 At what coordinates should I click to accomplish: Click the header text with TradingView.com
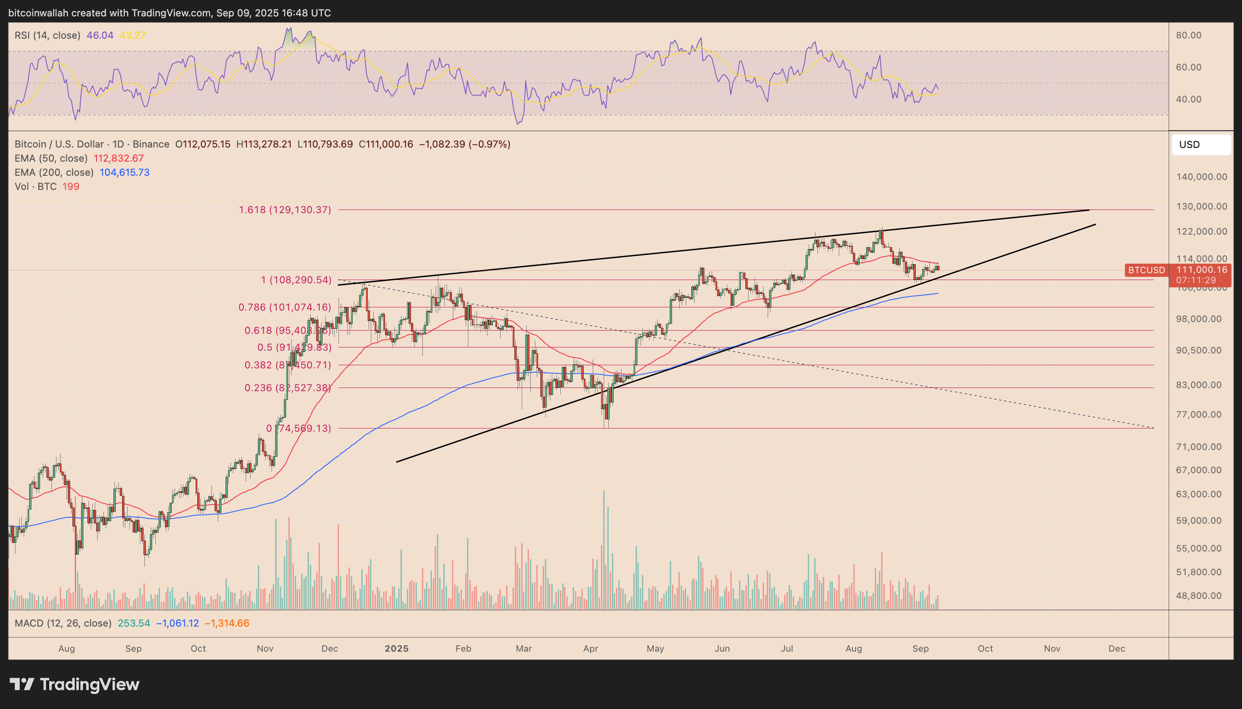click(x=169, y=13)
